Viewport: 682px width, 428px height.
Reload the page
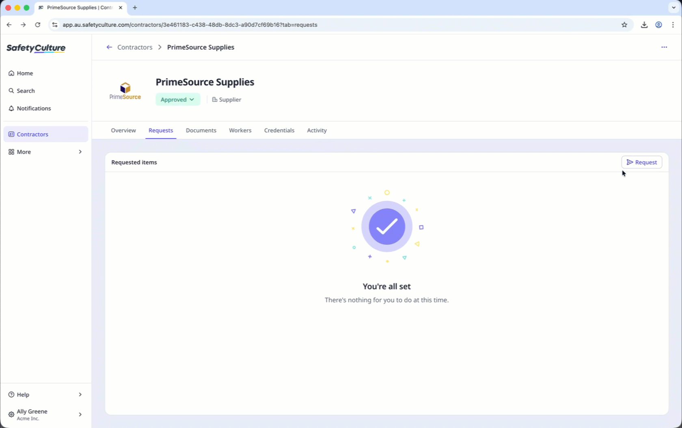coord(38,25)
